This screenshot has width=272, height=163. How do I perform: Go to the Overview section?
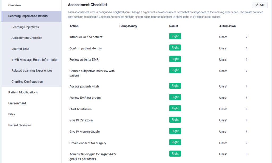[x=15, y=5]
